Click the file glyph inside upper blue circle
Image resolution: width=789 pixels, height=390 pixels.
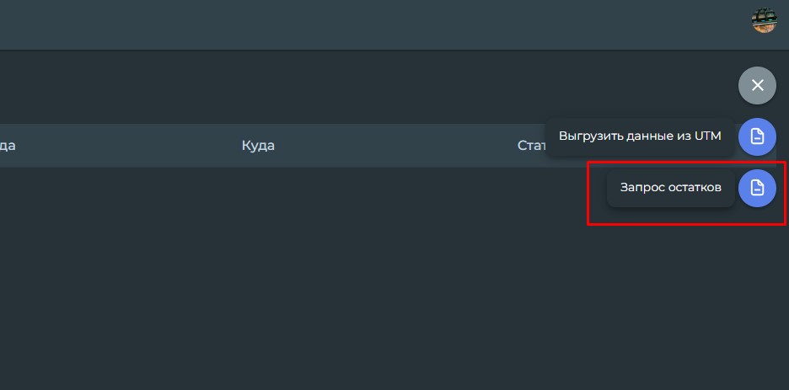point(757,136)
